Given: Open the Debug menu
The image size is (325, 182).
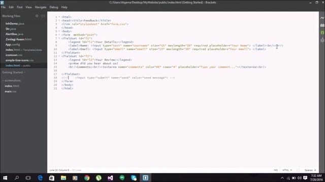Looking at the screenshot, I should pyautogui.click(x=54, y=7).
